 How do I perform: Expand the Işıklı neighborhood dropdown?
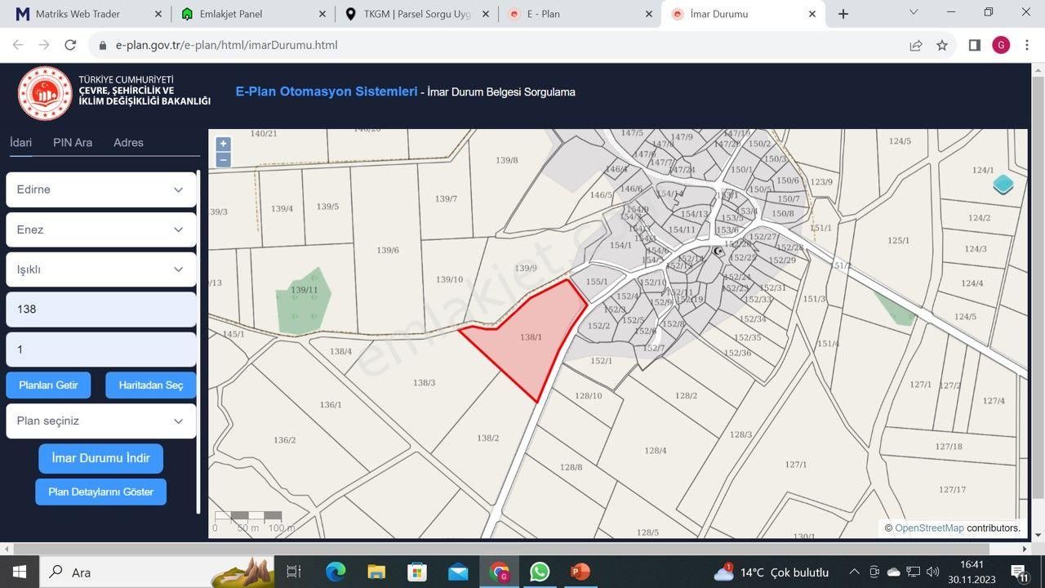[101, 269]
